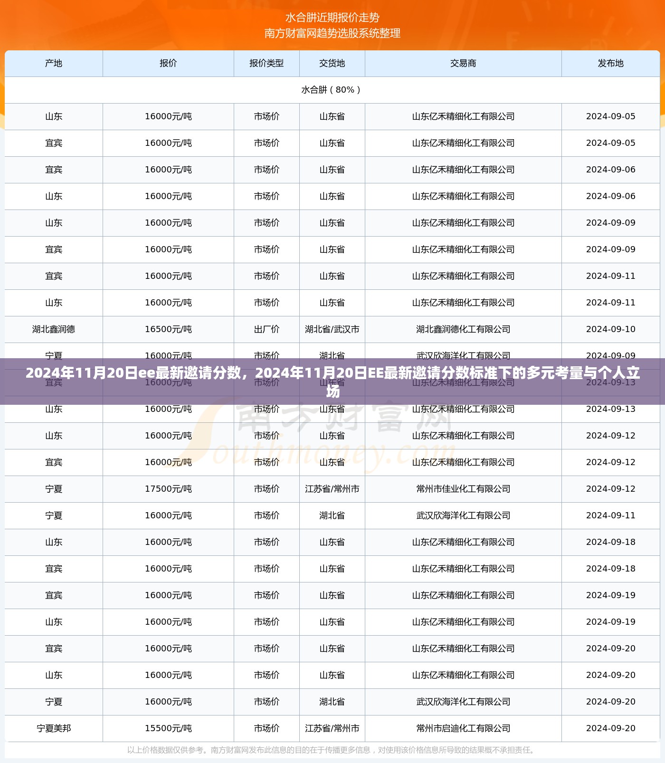Click 宜宾 in the 2024-09-12 row
665x763 pixels.
coord(54,462)
